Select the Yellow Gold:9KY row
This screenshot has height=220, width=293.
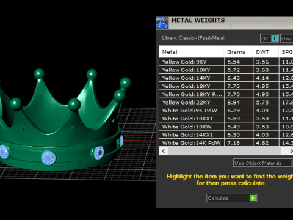226,62
